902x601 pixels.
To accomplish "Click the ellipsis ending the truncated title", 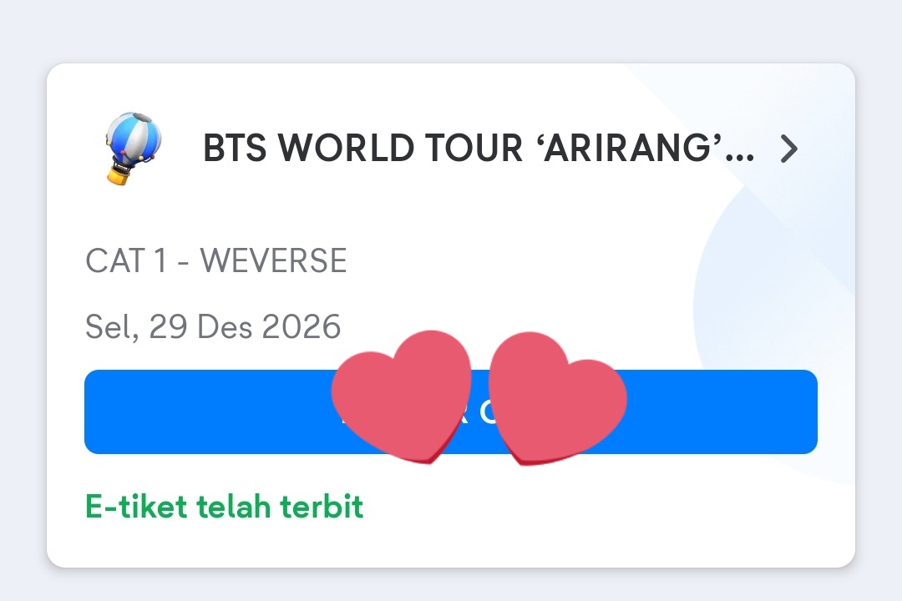I will pos(740,157).
